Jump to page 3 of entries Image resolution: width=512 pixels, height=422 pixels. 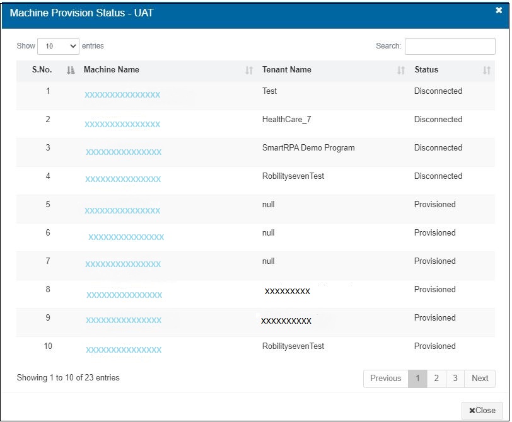pyautogui.click(x=455, y=379)
